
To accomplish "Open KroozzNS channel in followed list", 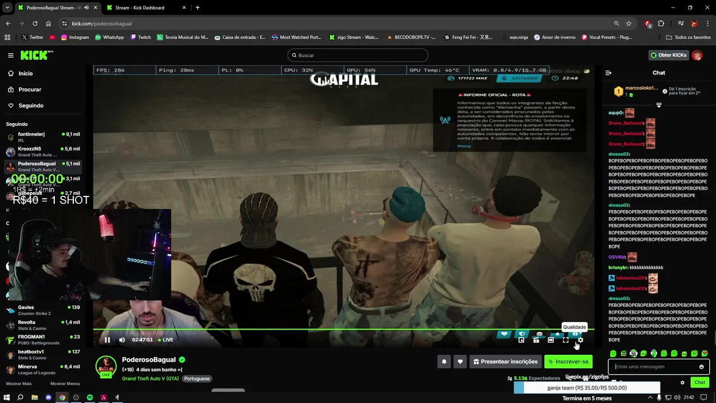I will tap(43, 152).
